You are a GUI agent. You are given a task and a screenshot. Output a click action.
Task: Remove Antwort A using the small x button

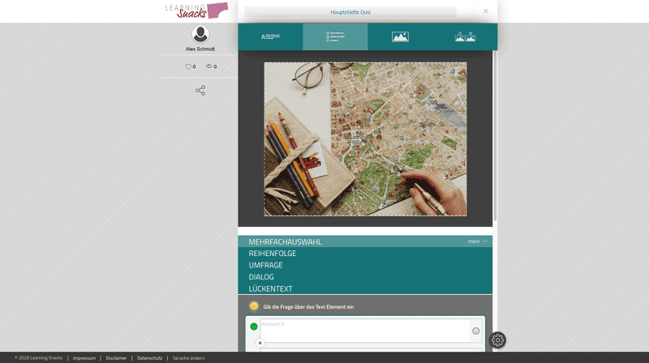click(260, 343)
